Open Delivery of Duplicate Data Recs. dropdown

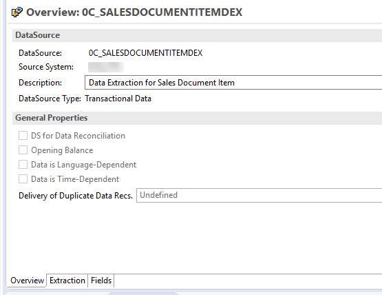pyautogui.click(x=259, y=195)
